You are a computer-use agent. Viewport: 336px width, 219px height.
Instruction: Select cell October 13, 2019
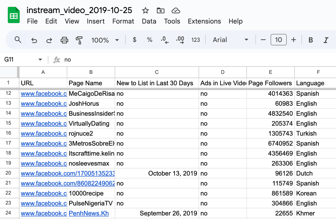(x=157, y=173)
